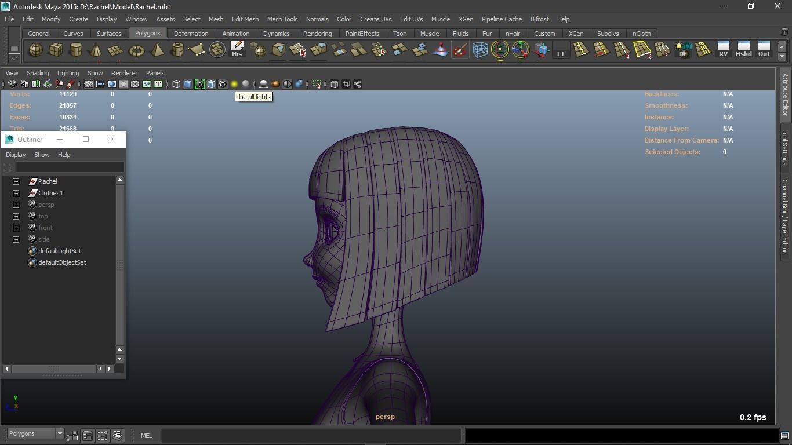Open the script editor icon at bottom right

point(784,435)
